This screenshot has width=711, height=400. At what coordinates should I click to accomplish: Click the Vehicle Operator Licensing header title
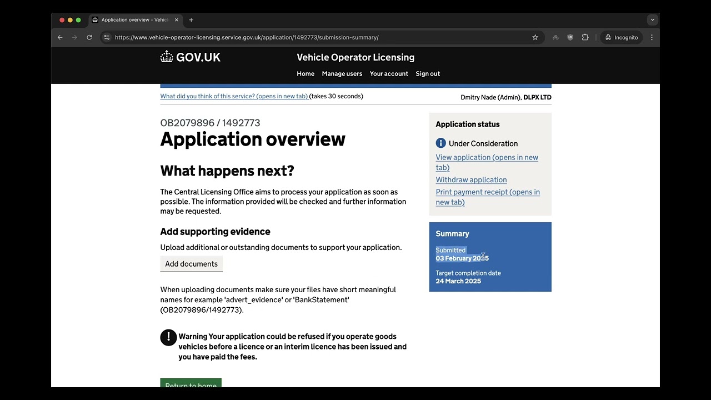pos(355,57)
